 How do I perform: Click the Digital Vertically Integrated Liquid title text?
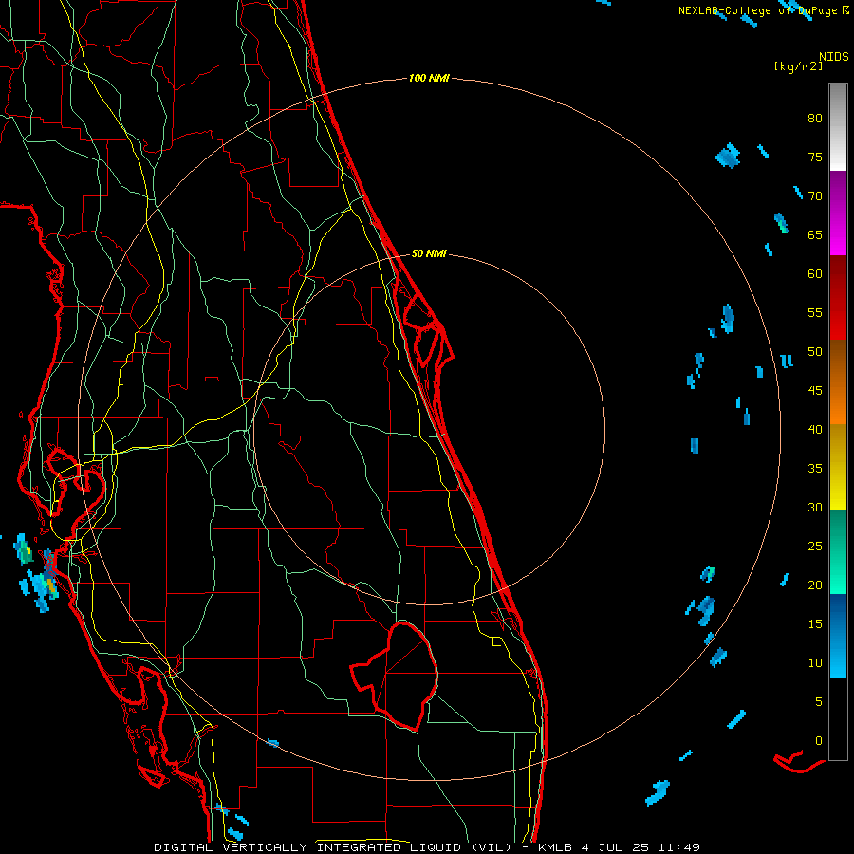[x=332, y=847]
